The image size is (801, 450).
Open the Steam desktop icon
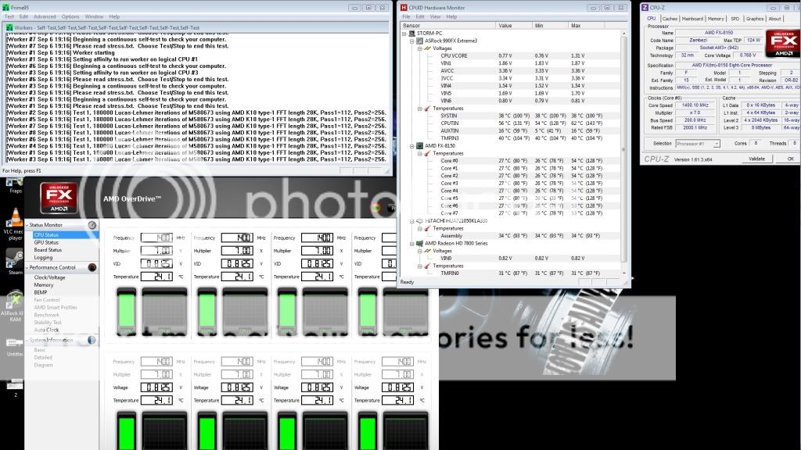tap(14, 262)
